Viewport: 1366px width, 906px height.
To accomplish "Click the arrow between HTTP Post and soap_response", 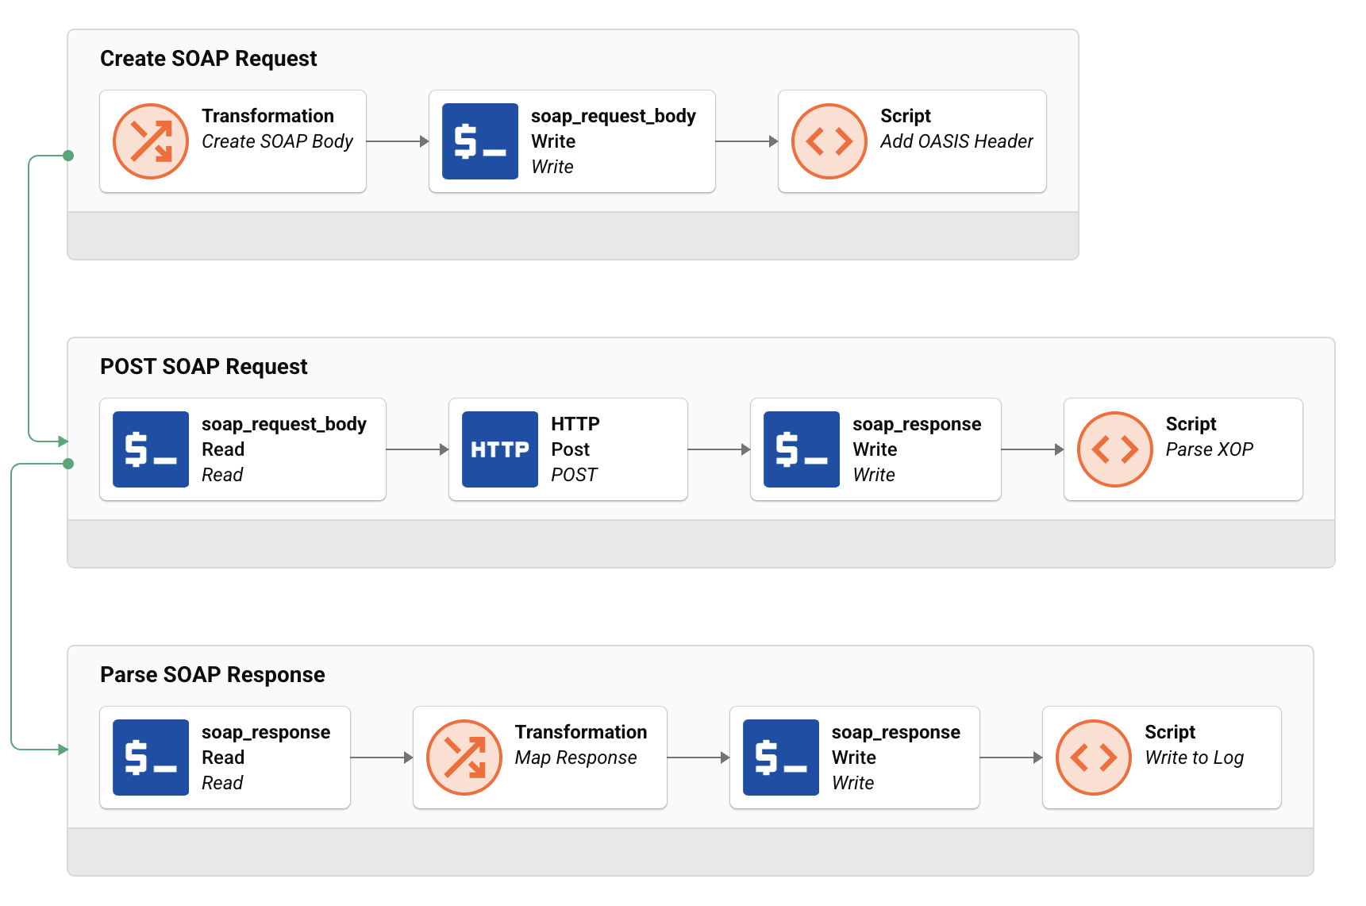I will pos(718,449).
